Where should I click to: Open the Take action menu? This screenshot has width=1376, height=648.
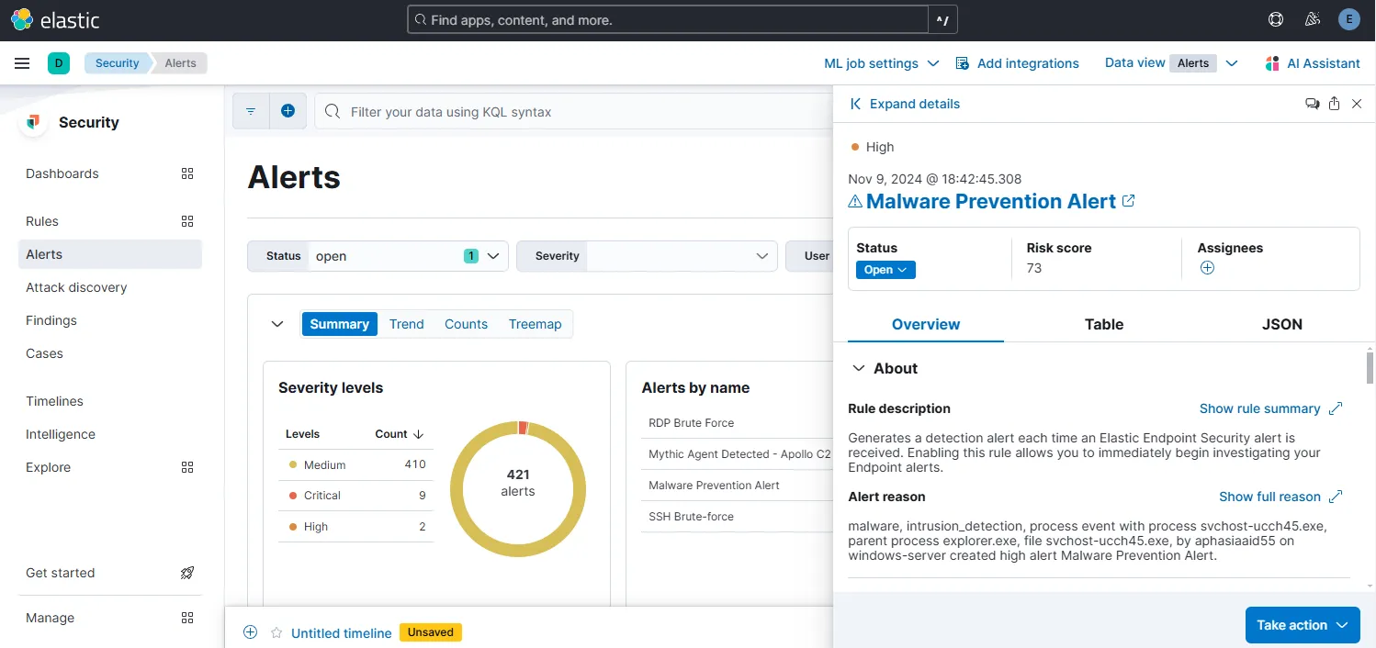pos(1302,624)
